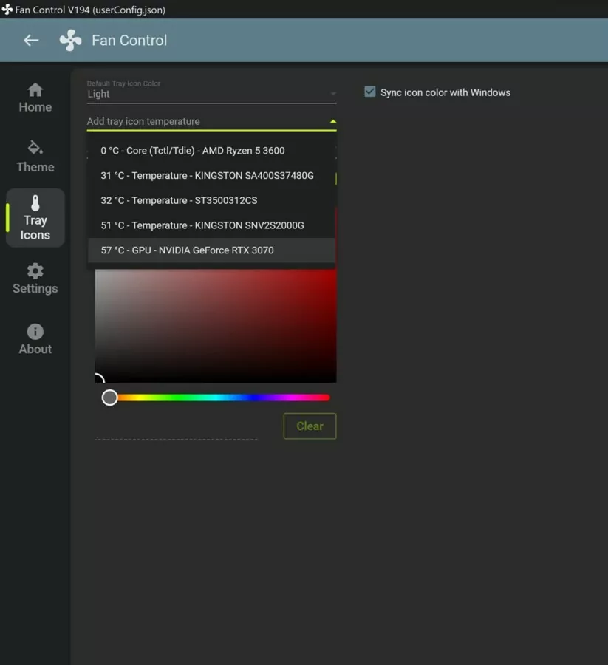Image resolution: width=608 pixels, height=665 pixels.
Task: Click the dashed text field beside Clear
Action: click(176, 431)
